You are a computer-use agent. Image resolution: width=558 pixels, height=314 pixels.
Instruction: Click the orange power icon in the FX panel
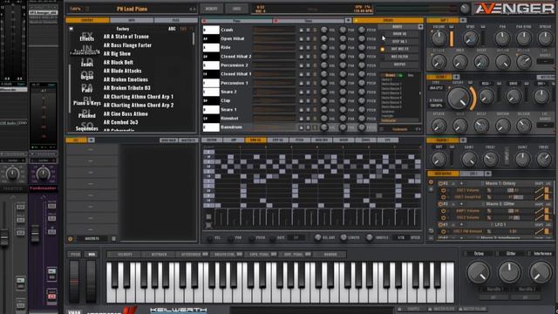point(70,238)
